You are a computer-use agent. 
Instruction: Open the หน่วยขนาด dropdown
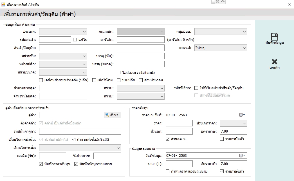click(63, 72)
